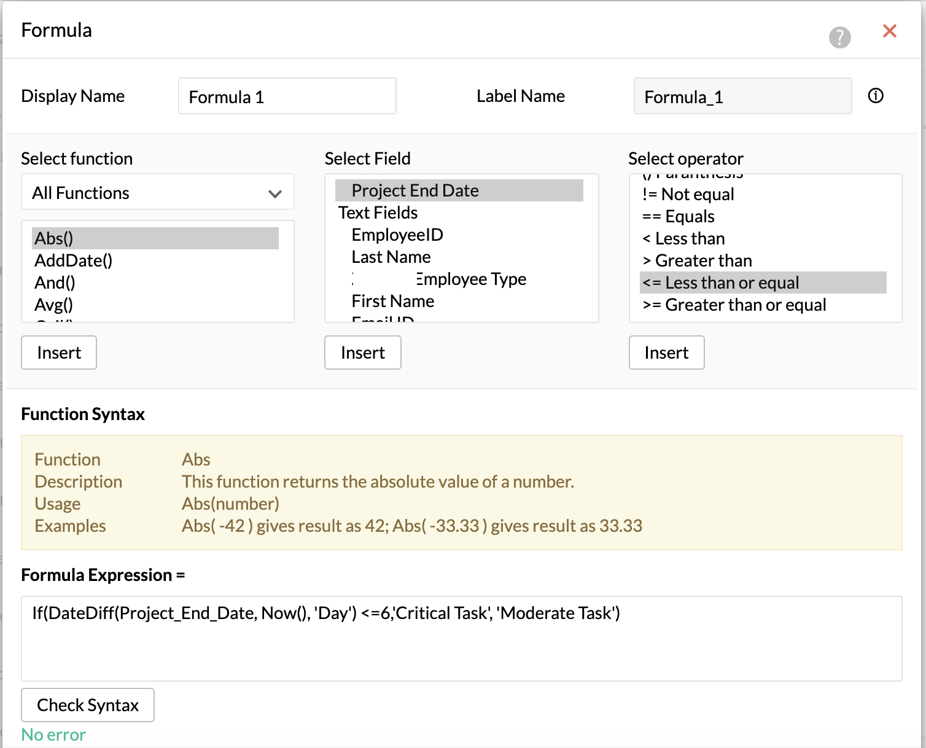Open the All Functions dropdown
This screenshot has height=748, width=926.
click(x=158, y=192)
